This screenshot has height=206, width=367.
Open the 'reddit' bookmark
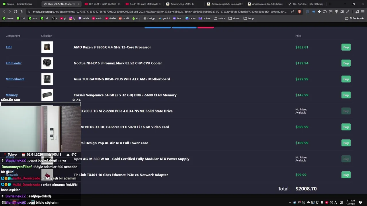point(124,18)
